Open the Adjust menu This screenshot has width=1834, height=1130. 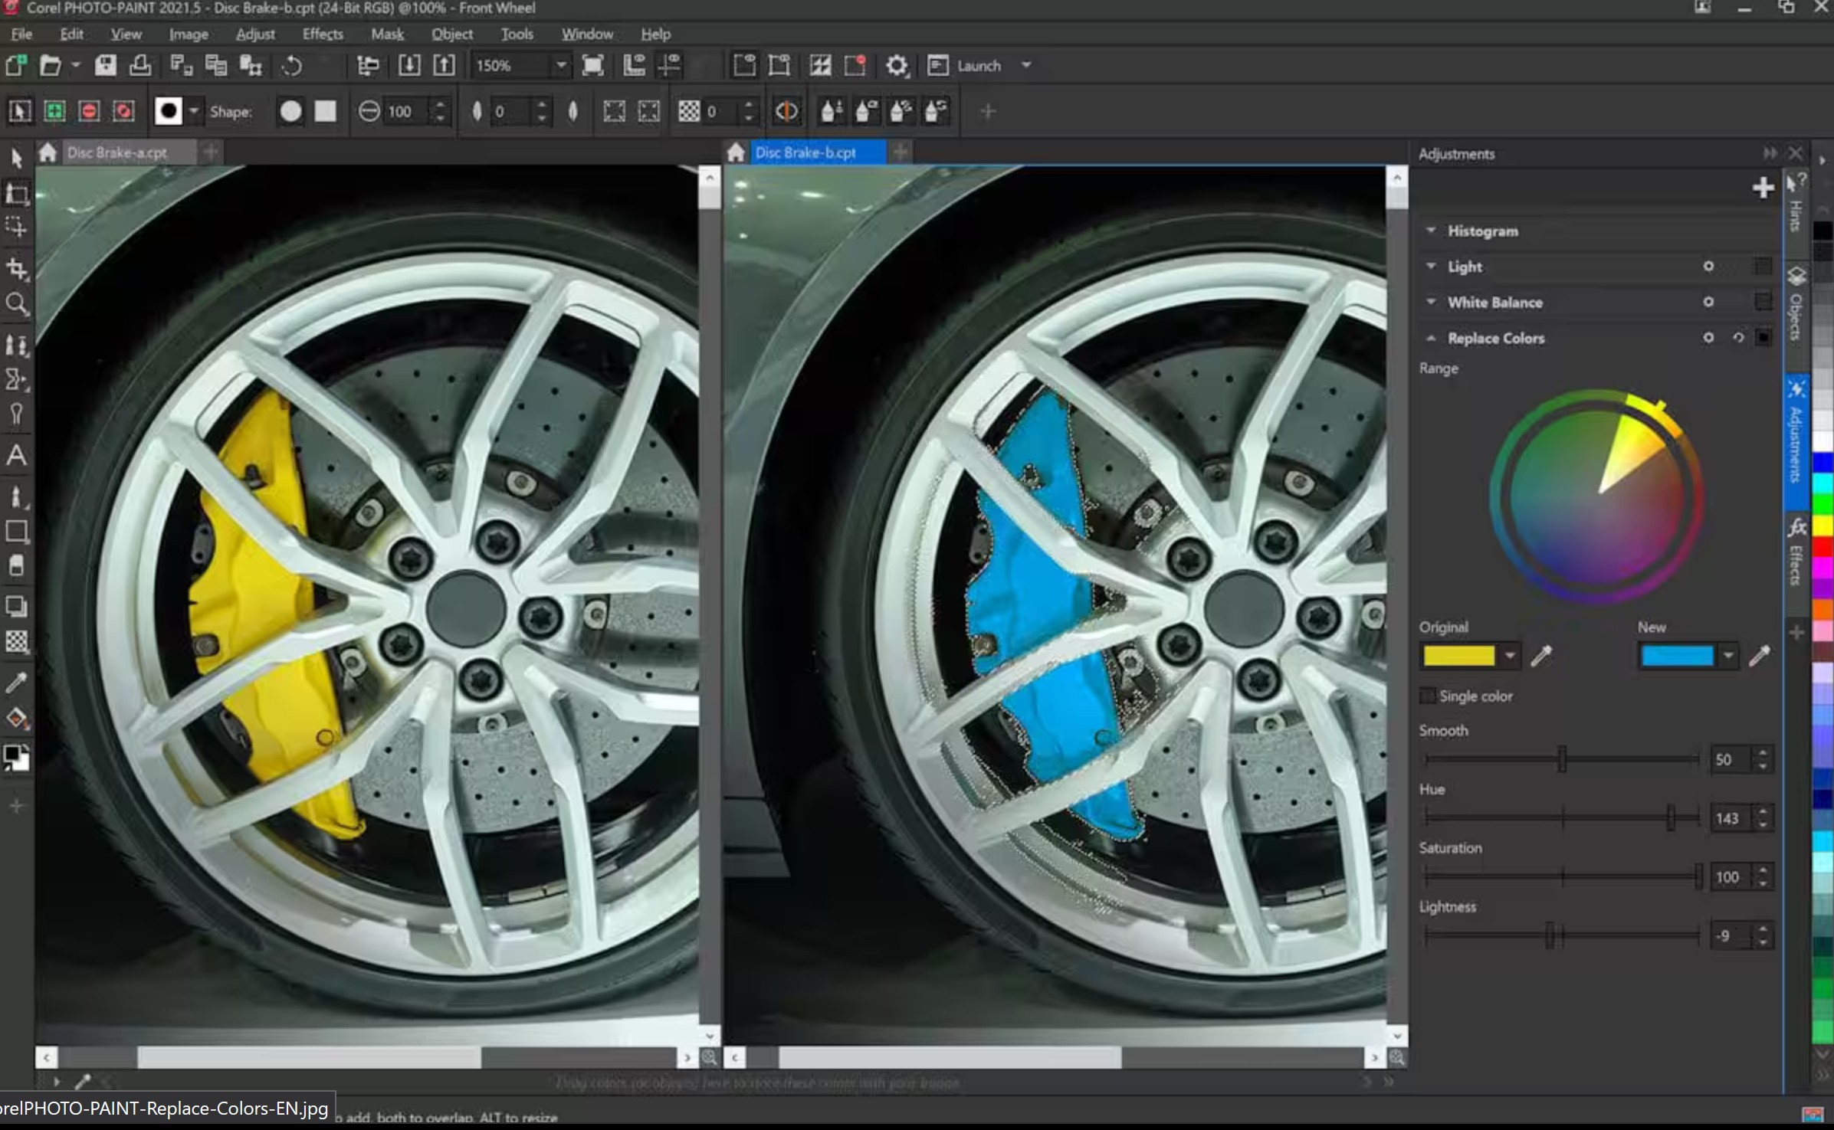(255, 34)
